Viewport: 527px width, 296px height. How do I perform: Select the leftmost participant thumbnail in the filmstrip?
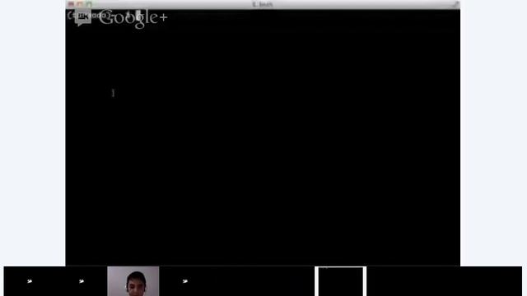(30, 281)
